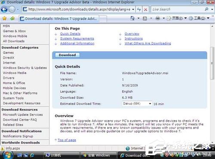Click the red Stop loading icon

coord(146,9)
